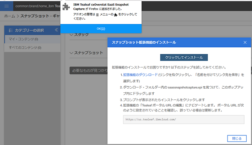The width and height of the screenshot is (252, 145).
Task: Click the puzzle-piece add-on icon in notification
Action: pos(66,7)
